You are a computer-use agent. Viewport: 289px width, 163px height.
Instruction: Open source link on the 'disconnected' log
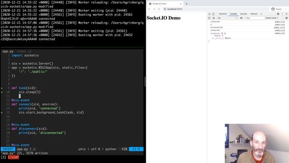[x=279, y=27]
